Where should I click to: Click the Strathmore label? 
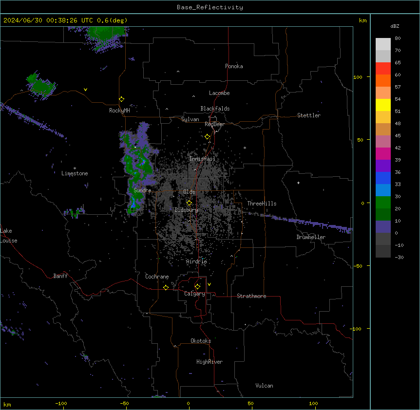pyautogui.click(x=251, y=296)
